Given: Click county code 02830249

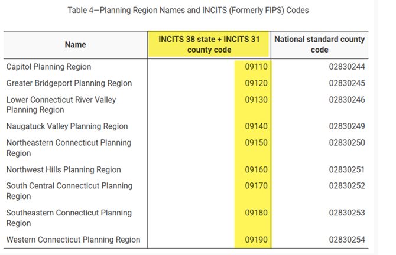Looking at the screenshot, I should pyautogui.click(x=347, y=126).
